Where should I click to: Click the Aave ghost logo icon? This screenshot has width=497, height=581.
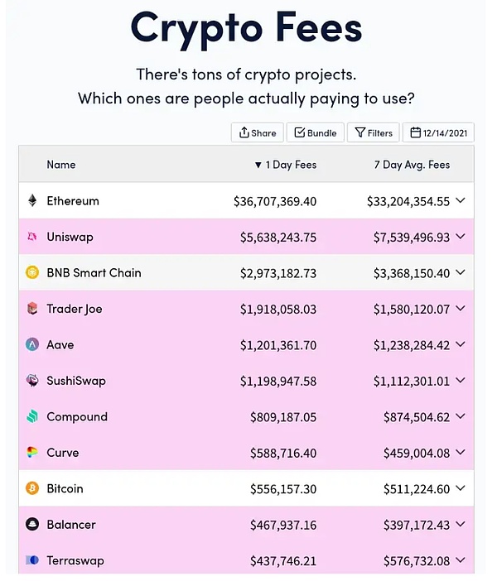coord(32,344)
